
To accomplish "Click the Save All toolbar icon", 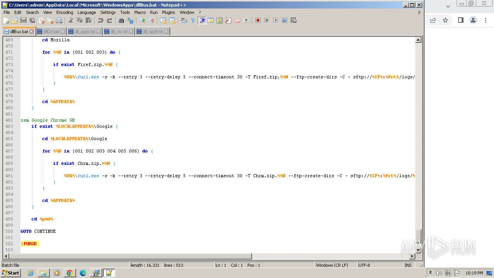I will click(x=32, y=20).
